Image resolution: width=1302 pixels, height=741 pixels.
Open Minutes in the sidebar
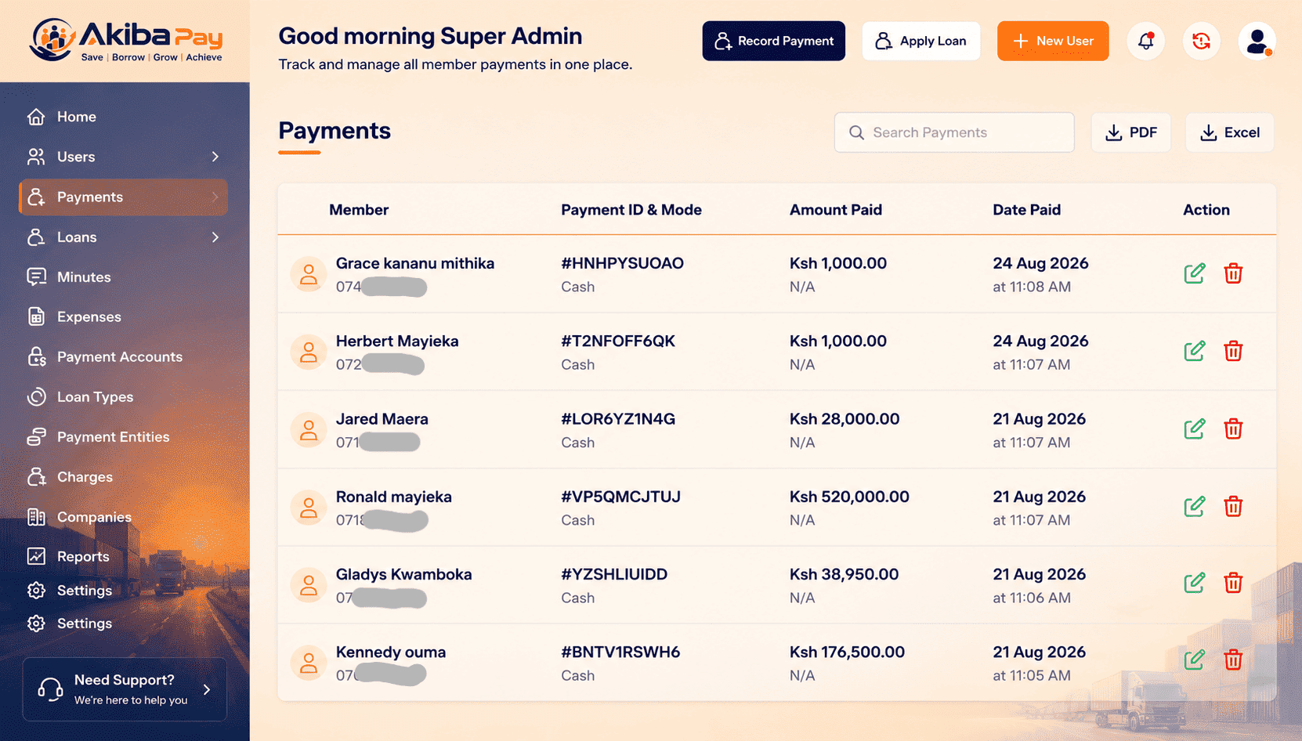pos(69,277)
